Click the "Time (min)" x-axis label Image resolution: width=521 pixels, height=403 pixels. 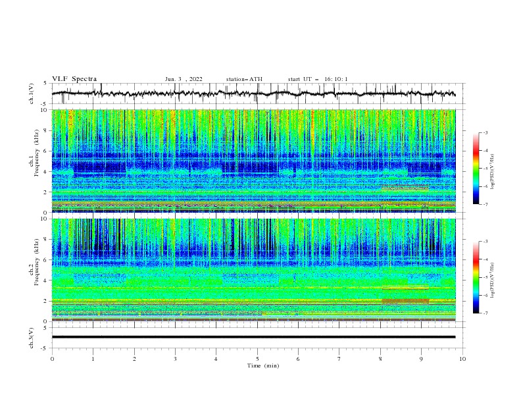pos(263,365)
